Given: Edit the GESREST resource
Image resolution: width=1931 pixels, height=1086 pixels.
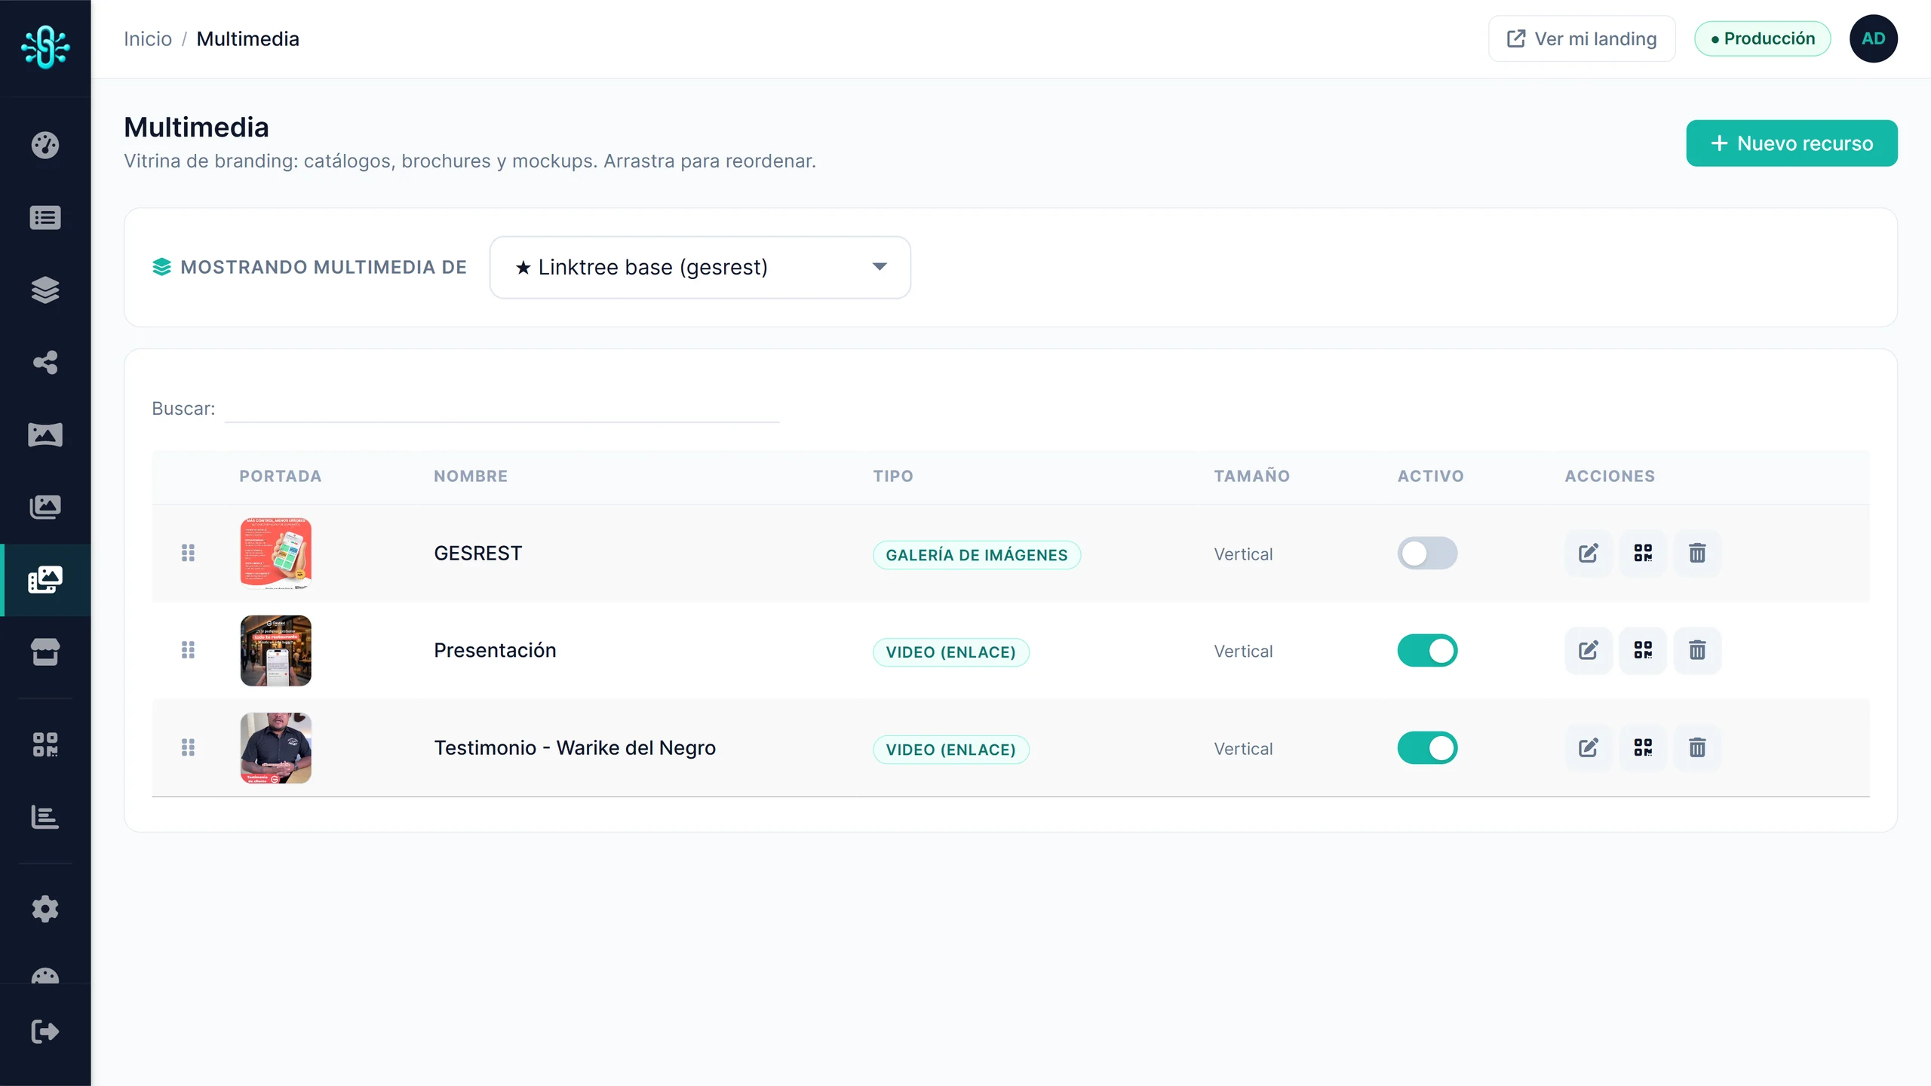Looking at the screenshot, I should coord(1589,554).
